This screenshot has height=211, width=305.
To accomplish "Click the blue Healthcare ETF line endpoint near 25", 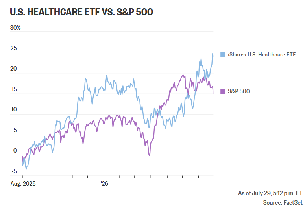I will click(213, 54).
